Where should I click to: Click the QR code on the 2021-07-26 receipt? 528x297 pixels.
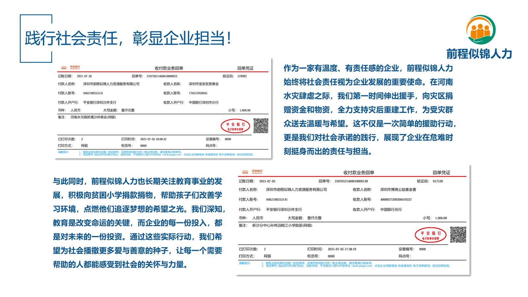pos(261,126)
